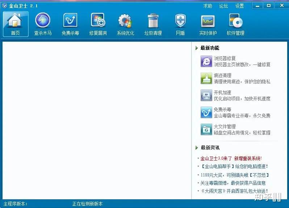This screenshot has width=289, height=208.
Task: Open news 1188元大奖,可别错失哦
Action: (235, 175)
